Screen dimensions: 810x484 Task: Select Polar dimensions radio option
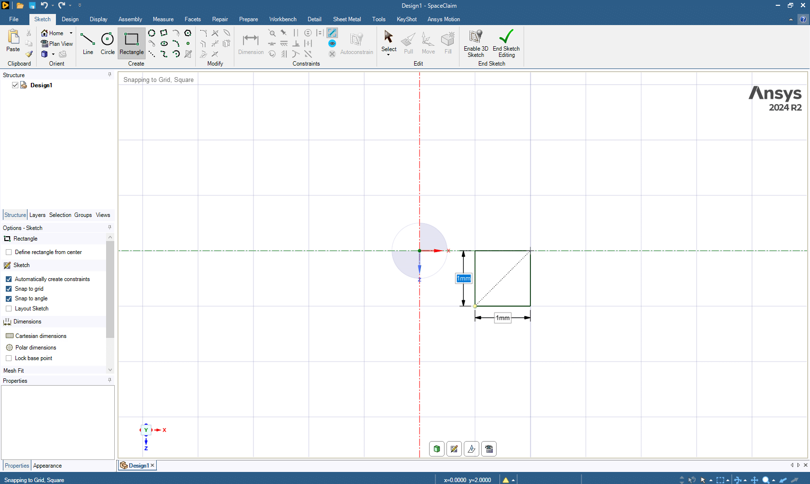tap(10, 348)
